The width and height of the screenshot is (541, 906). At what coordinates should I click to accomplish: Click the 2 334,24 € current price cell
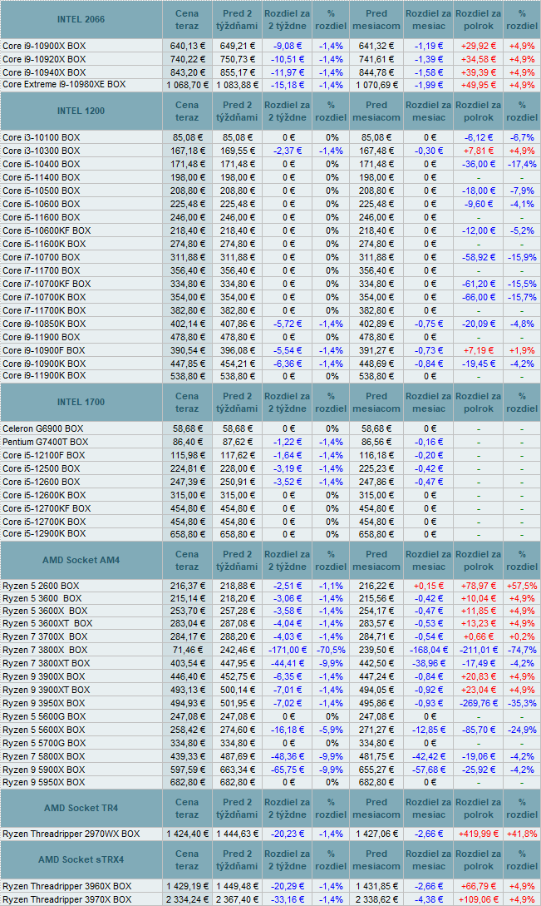tap(187, 899)
